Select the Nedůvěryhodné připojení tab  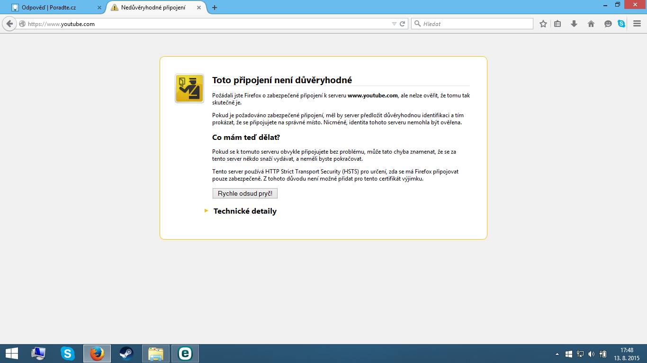point(157,8)
